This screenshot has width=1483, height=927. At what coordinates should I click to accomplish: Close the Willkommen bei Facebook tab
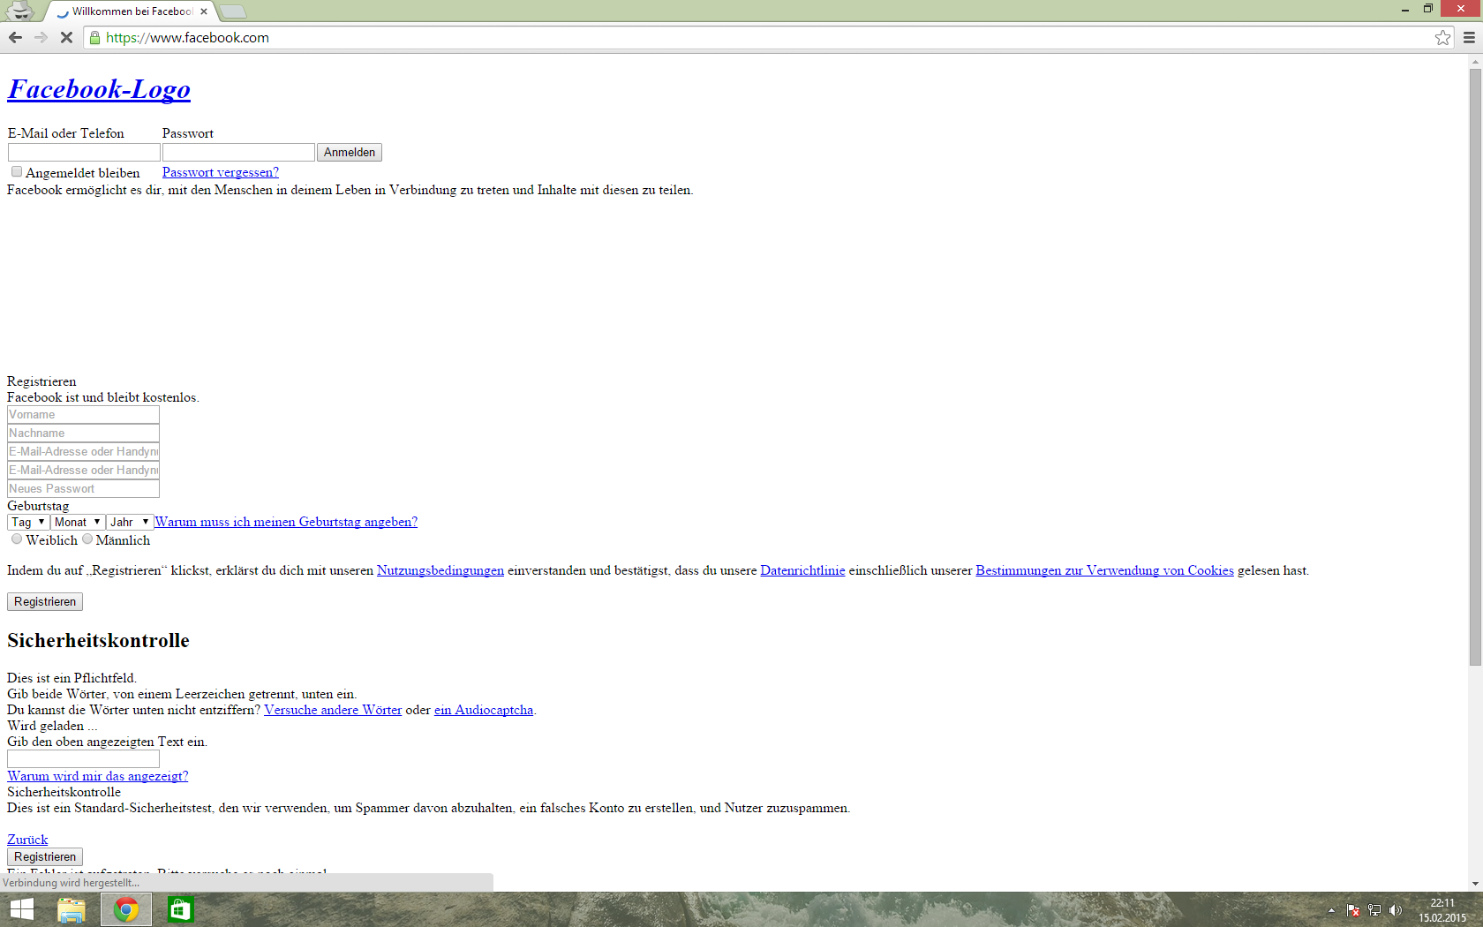(x=204, y=11)
